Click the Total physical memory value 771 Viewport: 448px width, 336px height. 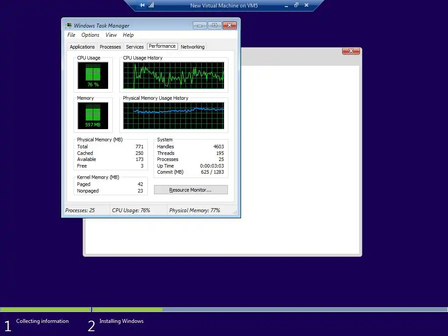coord(140,147)
